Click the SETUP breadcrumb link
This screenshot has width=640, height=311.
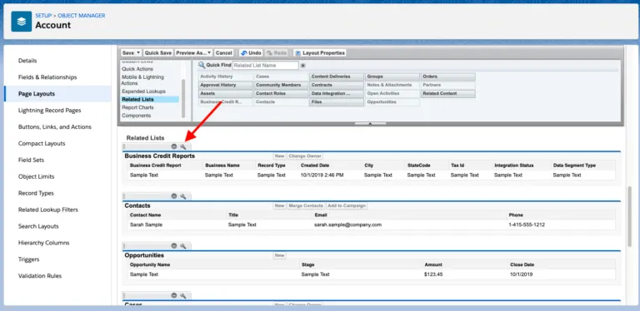point(43,16)
